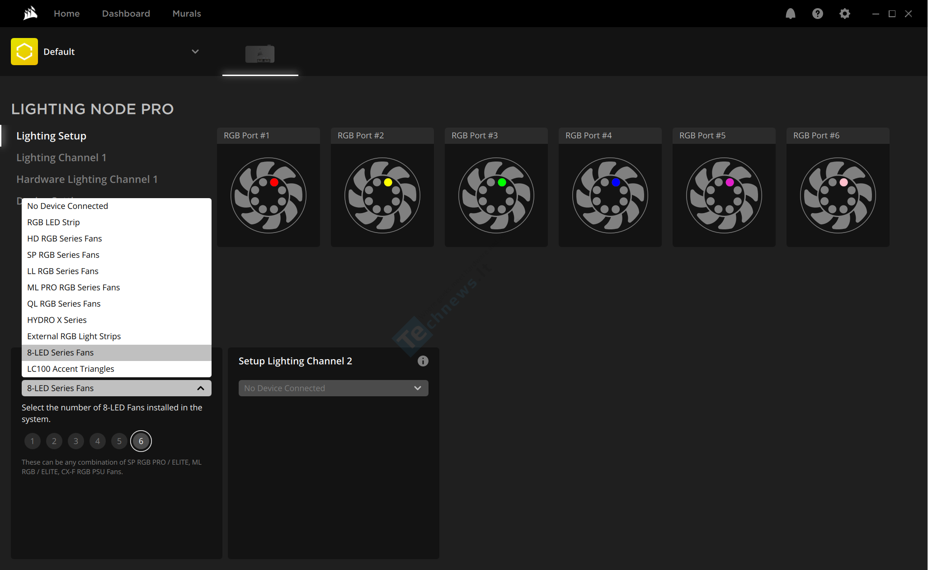Click the RGB Port #2 fan icon
The height and width of the screenshot is (570, 928).
click(x=382, y=195)
